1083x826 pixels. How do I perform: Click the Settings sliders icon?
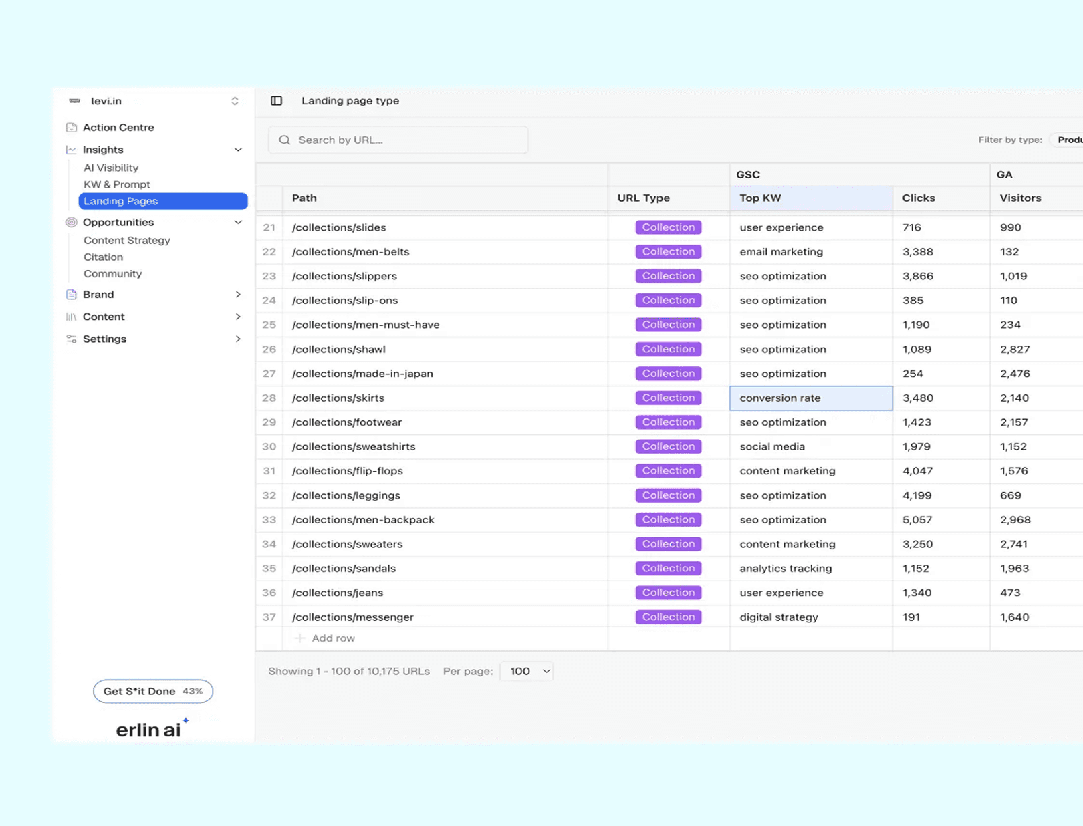point(72,339)
